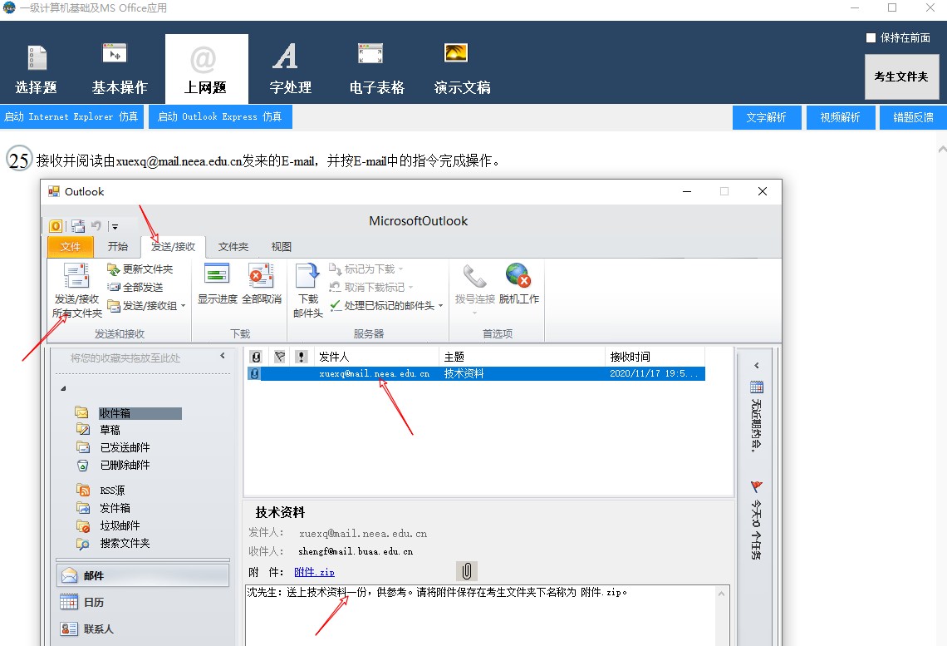
Task: Open 文字解析 explanation
Action: click(x=767, y=117)
